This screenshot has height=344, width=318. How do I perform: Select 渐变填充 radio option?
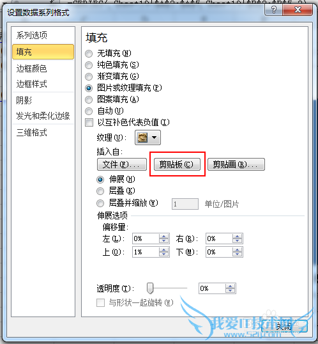pos(89,77)
